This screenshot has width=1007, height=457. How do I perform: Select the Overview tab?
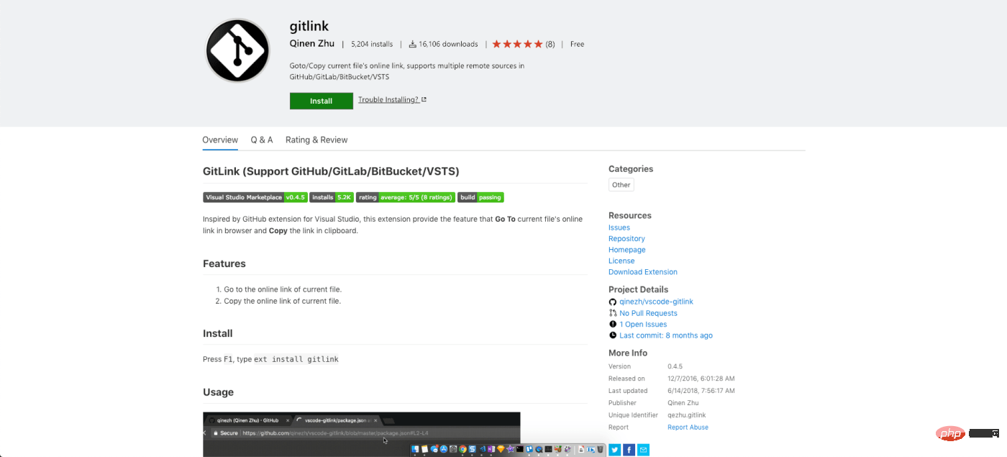click(220, 140)
